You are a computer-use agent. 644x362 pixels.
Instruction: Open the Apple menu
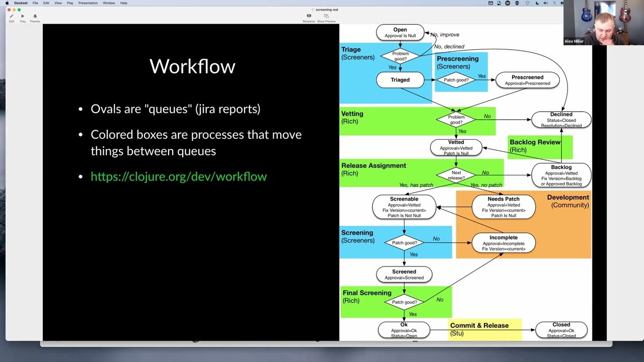(x=7, y=3)
